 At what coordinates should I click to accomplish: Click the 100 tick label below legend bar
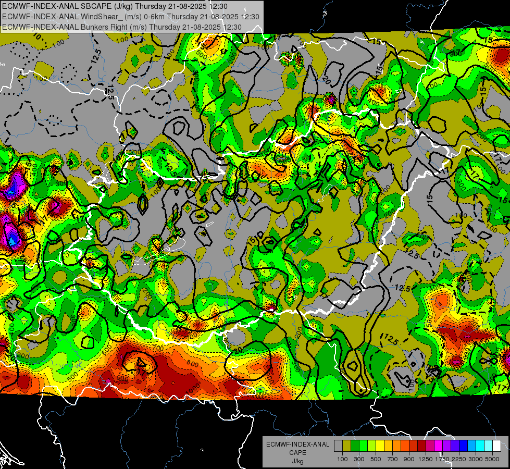(x=342, y=459)
